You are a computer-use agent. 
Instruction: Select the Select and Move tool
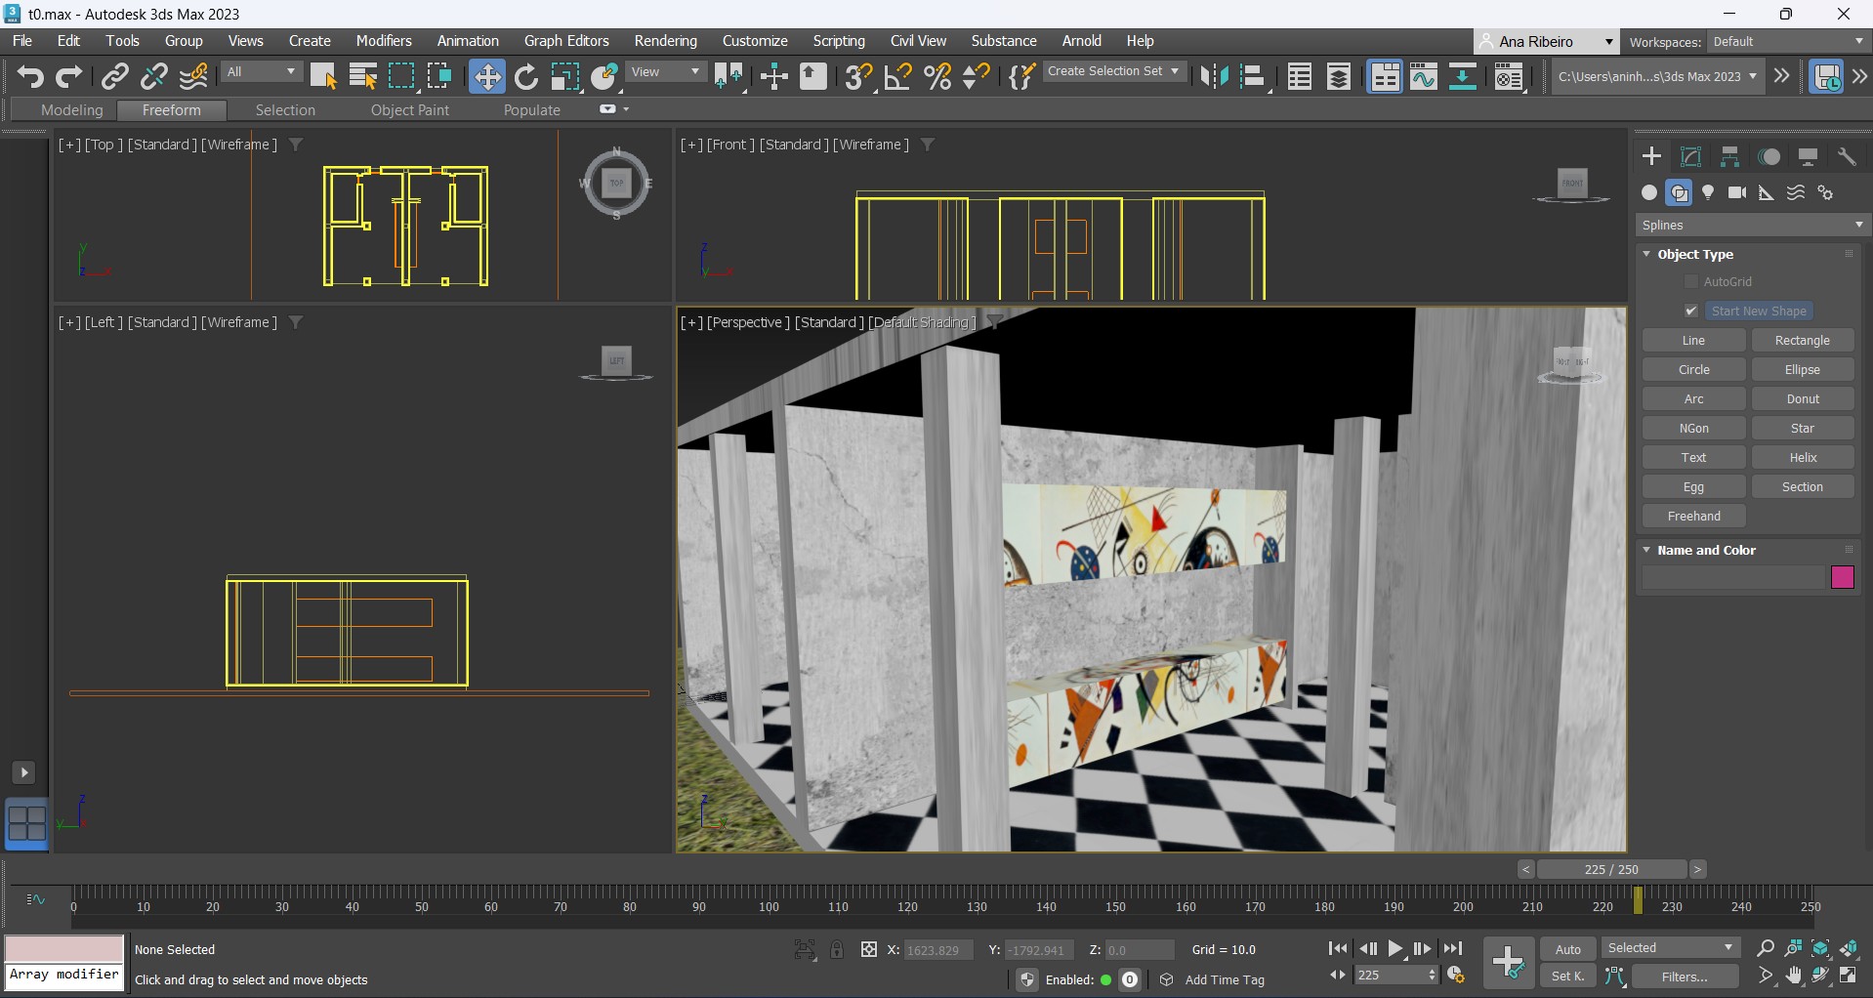click(x=486, y=76)
